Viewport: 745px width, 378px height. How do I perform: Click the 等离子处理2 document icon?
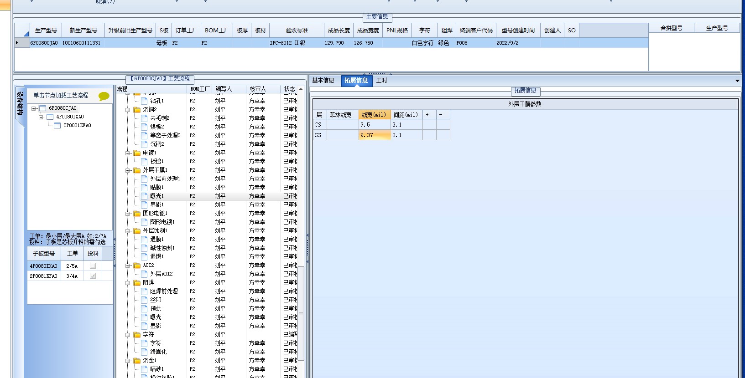click(x=144, y=136)
